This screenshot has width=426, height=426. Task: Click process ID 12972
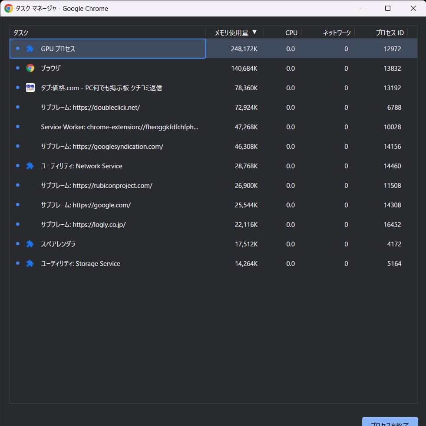(392, 49)
